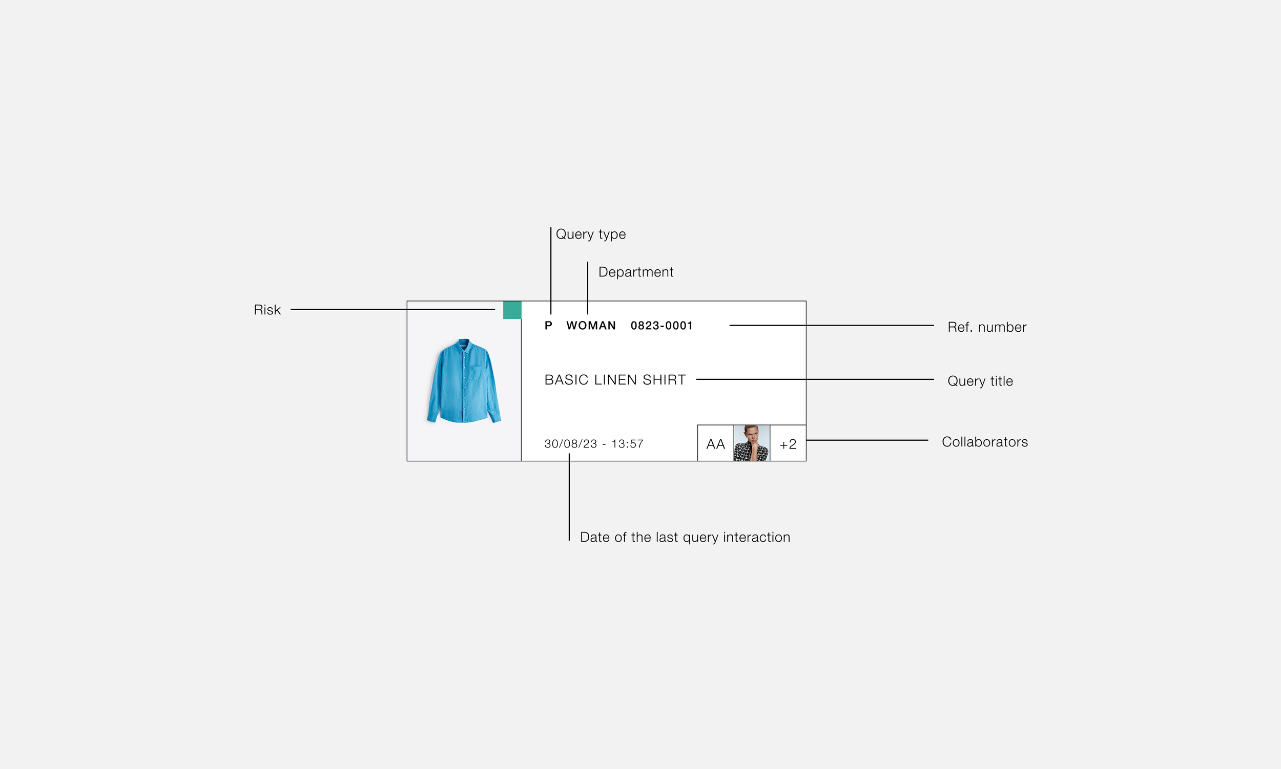Click the P query type letter
The image size is (1281, 769).
pyautogui.click(x=548, y=326)
